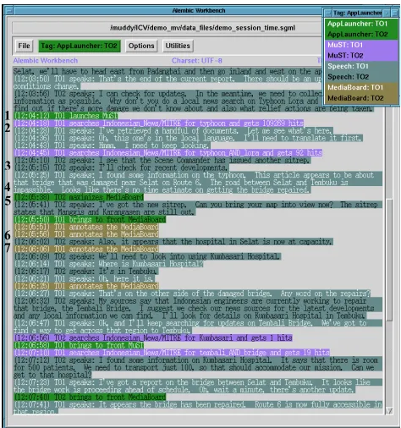Viewport: 401px width, 428px height.
Task: Click the vertical scrollbar thumb
Action: [x=389, y=260]
